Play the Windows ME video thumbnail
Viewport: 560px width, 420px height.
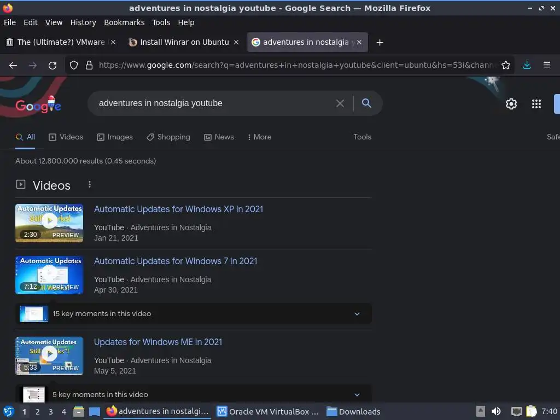(x=49, y=355)
